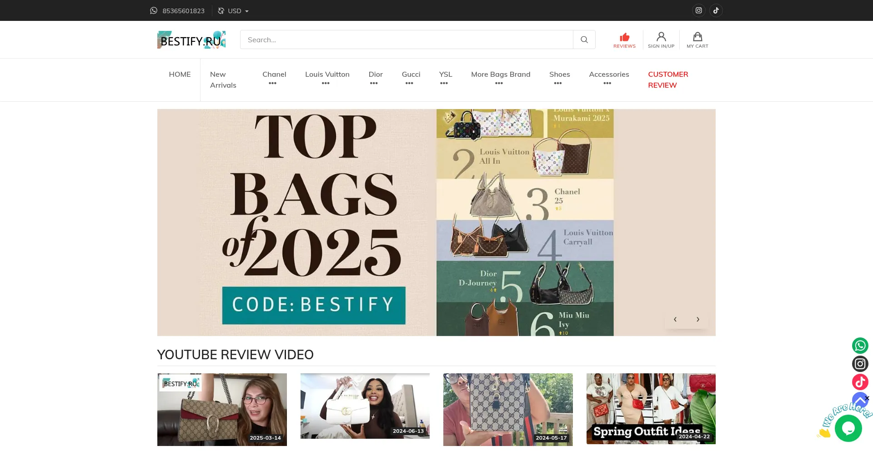The image size is (873, 451).
Task: Focus the Search input field
Action: point(406,40)
